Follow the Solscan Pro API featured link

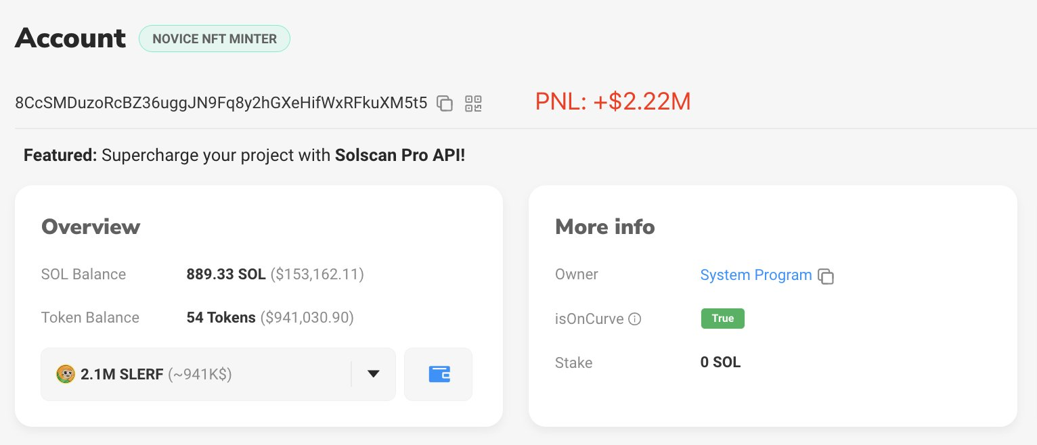pos(399,156)
